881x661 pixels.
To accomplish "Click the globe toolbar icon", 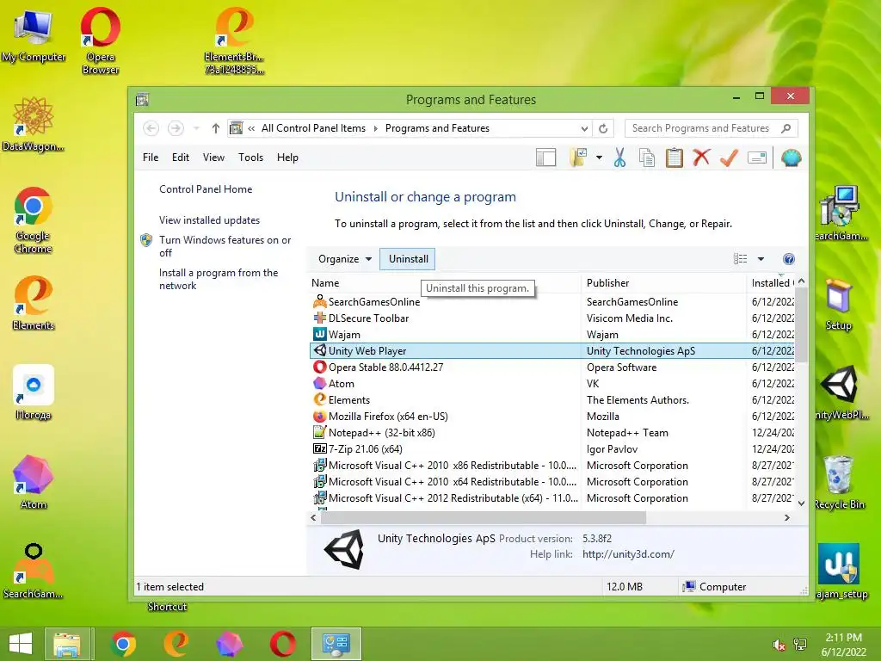I will click(x=791, y=158).
